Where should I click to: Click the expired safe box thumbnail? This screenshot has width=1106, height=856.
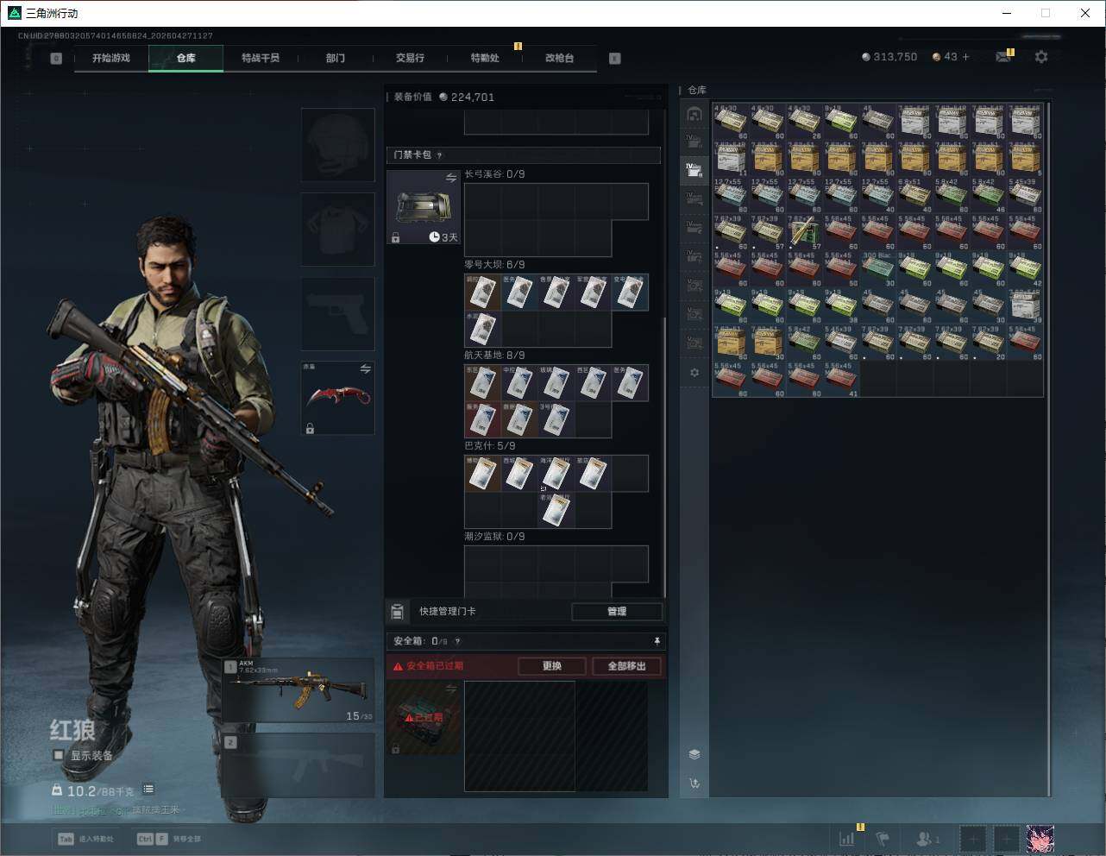(x=424, y=718)
